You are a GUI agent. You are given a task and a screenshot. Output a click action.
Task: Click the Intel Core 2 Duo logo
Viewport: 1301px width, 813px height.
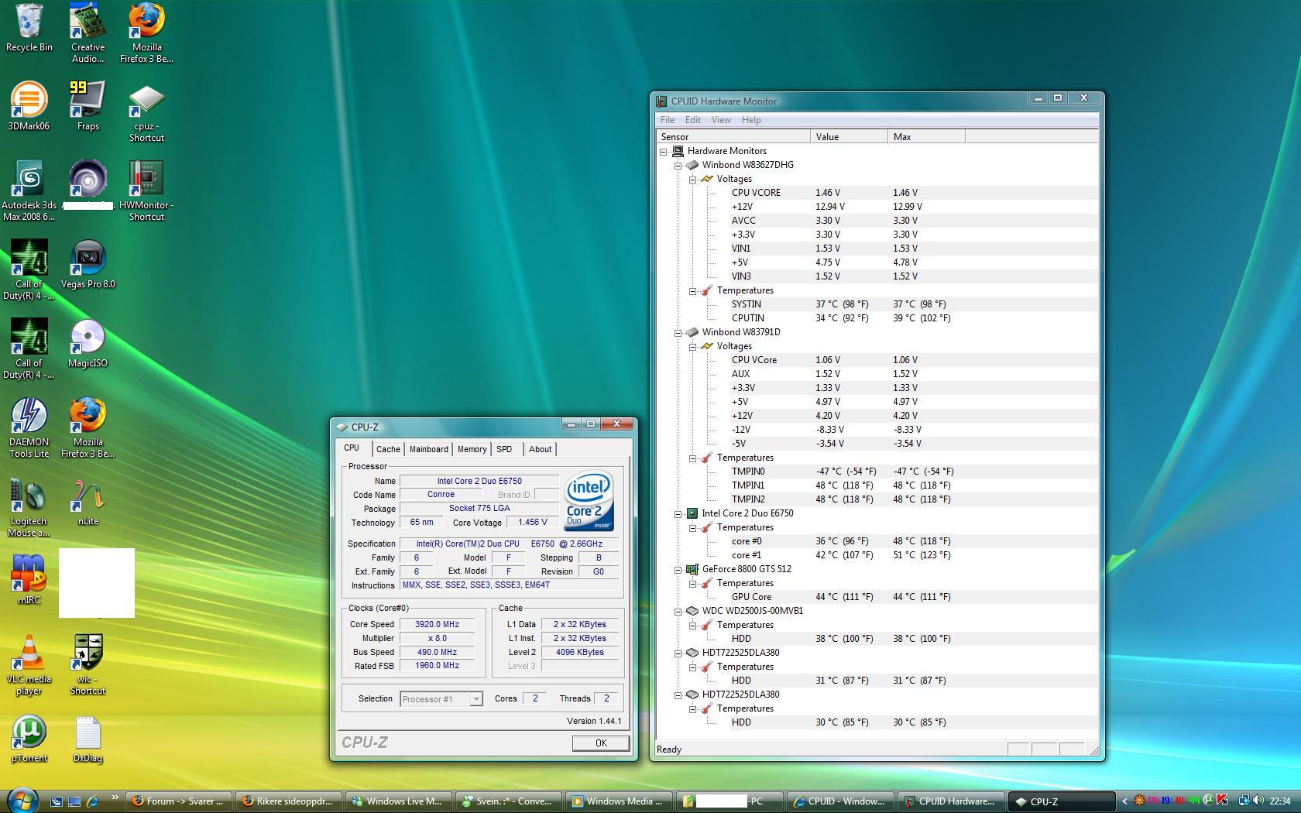pos(589,501)
